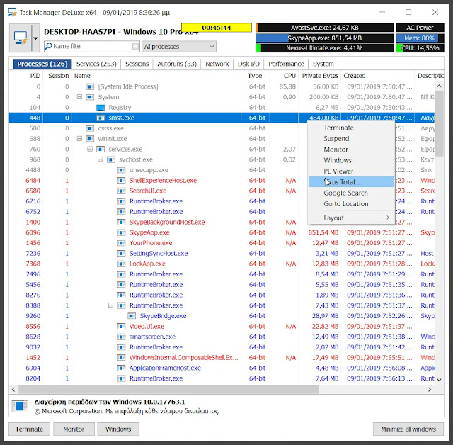Click the SkypeBridge.exe process icon
This screenshot has height=445, width=453.
[x=132, y=316]
